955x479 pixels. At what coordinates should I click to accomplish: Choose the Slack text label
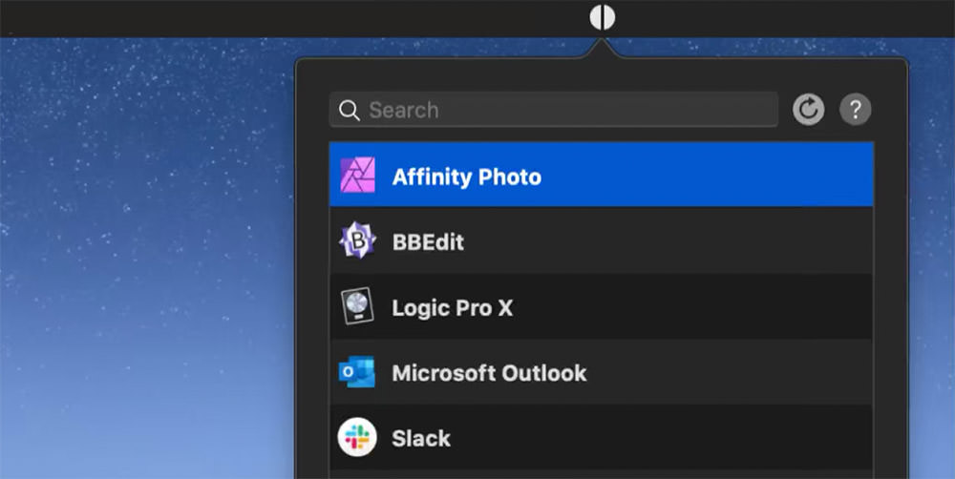(421, 438)
